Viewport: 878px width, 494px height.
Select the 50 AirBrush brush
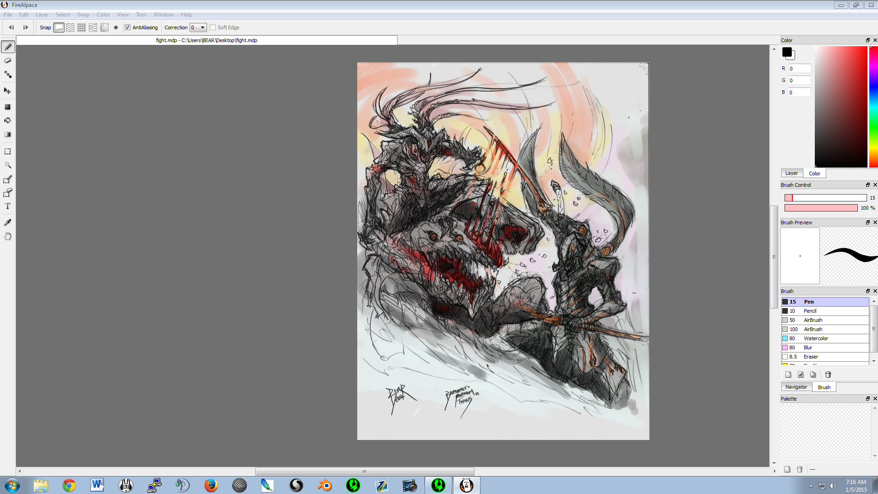click(825, 320)
